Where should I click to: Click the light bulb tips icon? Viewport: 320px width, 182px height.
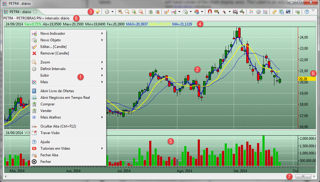[x=98, y=12]
